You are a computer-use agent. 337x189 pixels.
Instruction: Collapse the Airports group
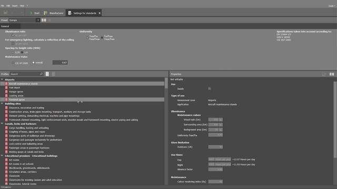click(x=2, y=79)
